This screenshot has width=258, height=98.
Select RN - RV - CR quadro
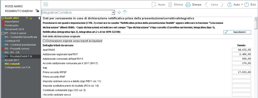click(x=12, y=53)
